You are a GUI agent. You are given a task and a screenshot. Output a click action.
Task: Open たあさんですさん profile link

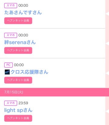click(23, 12)
